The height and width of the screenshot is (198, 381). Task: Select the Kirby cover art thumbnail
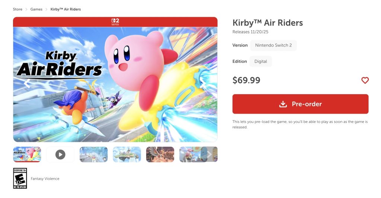click(27, 154)
